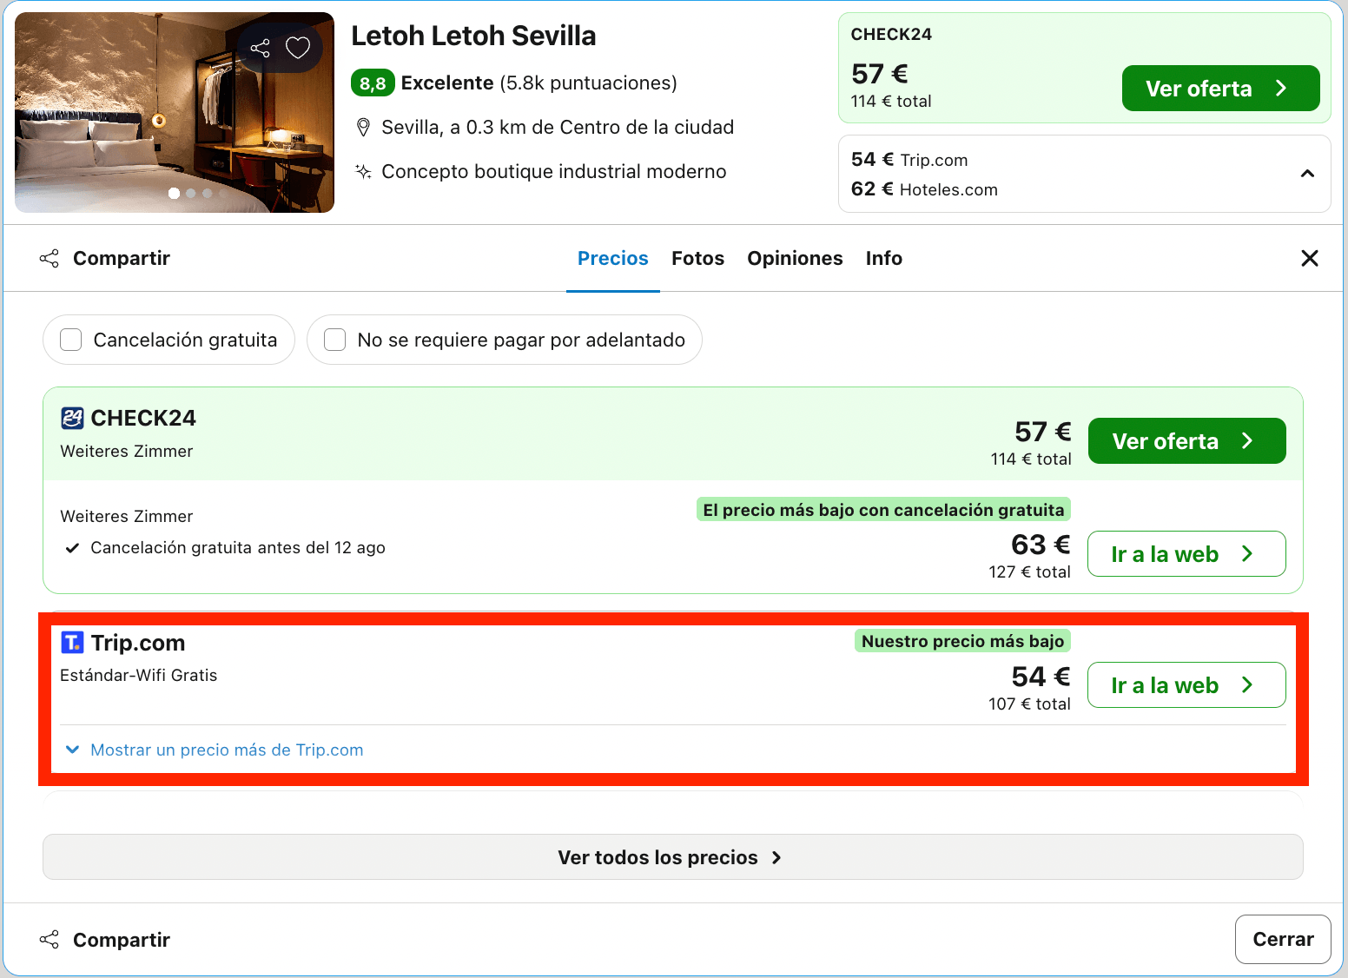Click Compartir below the hotel photo

tap(105, 258)
